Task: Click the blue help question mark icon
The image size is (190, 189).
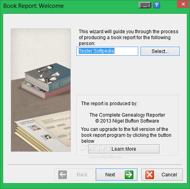Action: (157, 5)
